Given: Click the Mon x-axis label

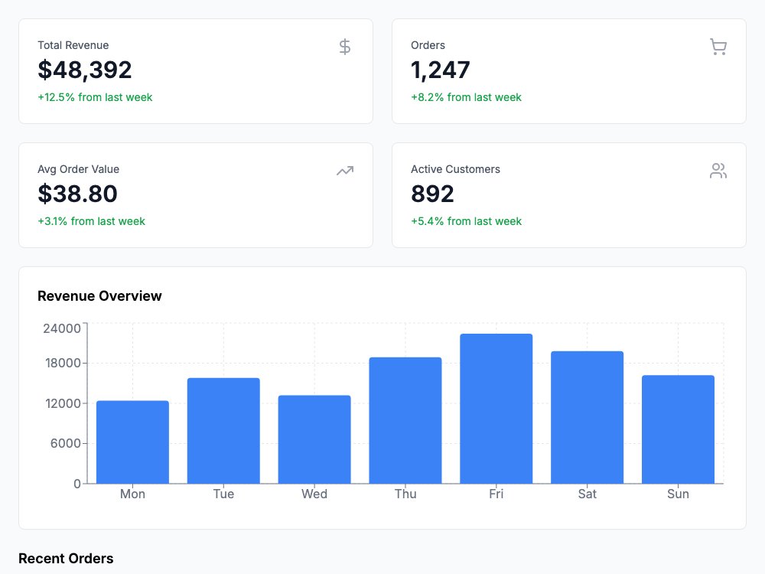Looking at the screenshot, I should click(132, 494).
